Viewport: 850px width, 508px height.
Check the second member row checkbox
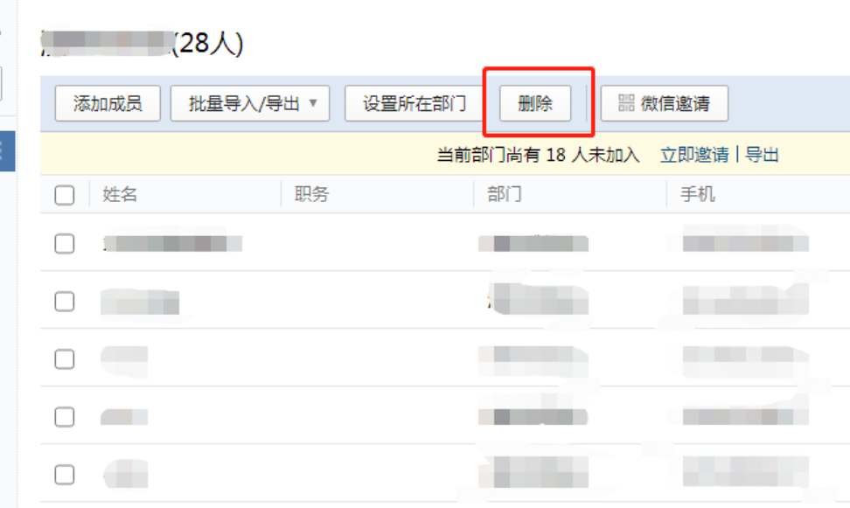(x=65, y=302)
